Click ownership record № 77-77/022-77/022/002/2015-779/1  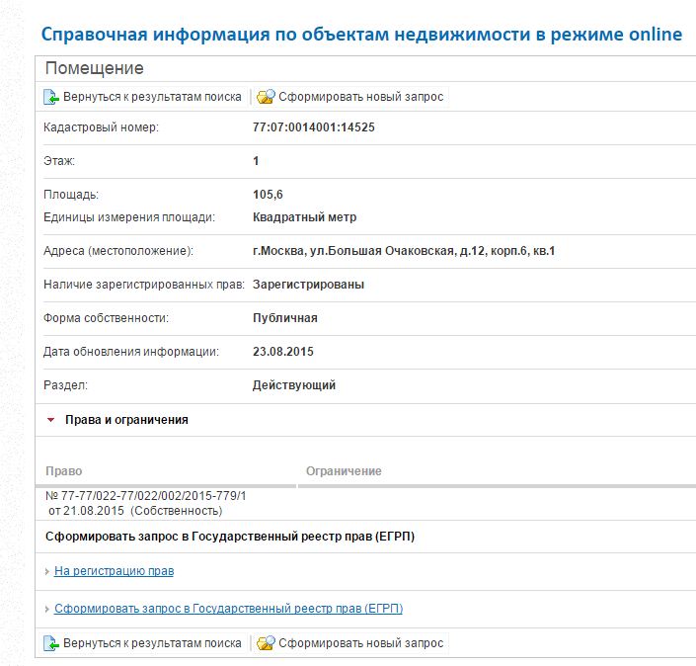click(146, 495)
